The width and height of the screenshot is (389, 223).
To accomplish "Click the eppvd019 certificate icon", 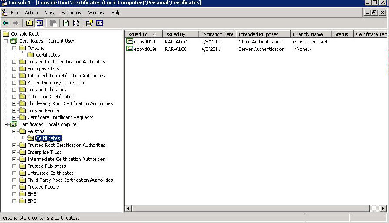I will click(x=130, y=41).
